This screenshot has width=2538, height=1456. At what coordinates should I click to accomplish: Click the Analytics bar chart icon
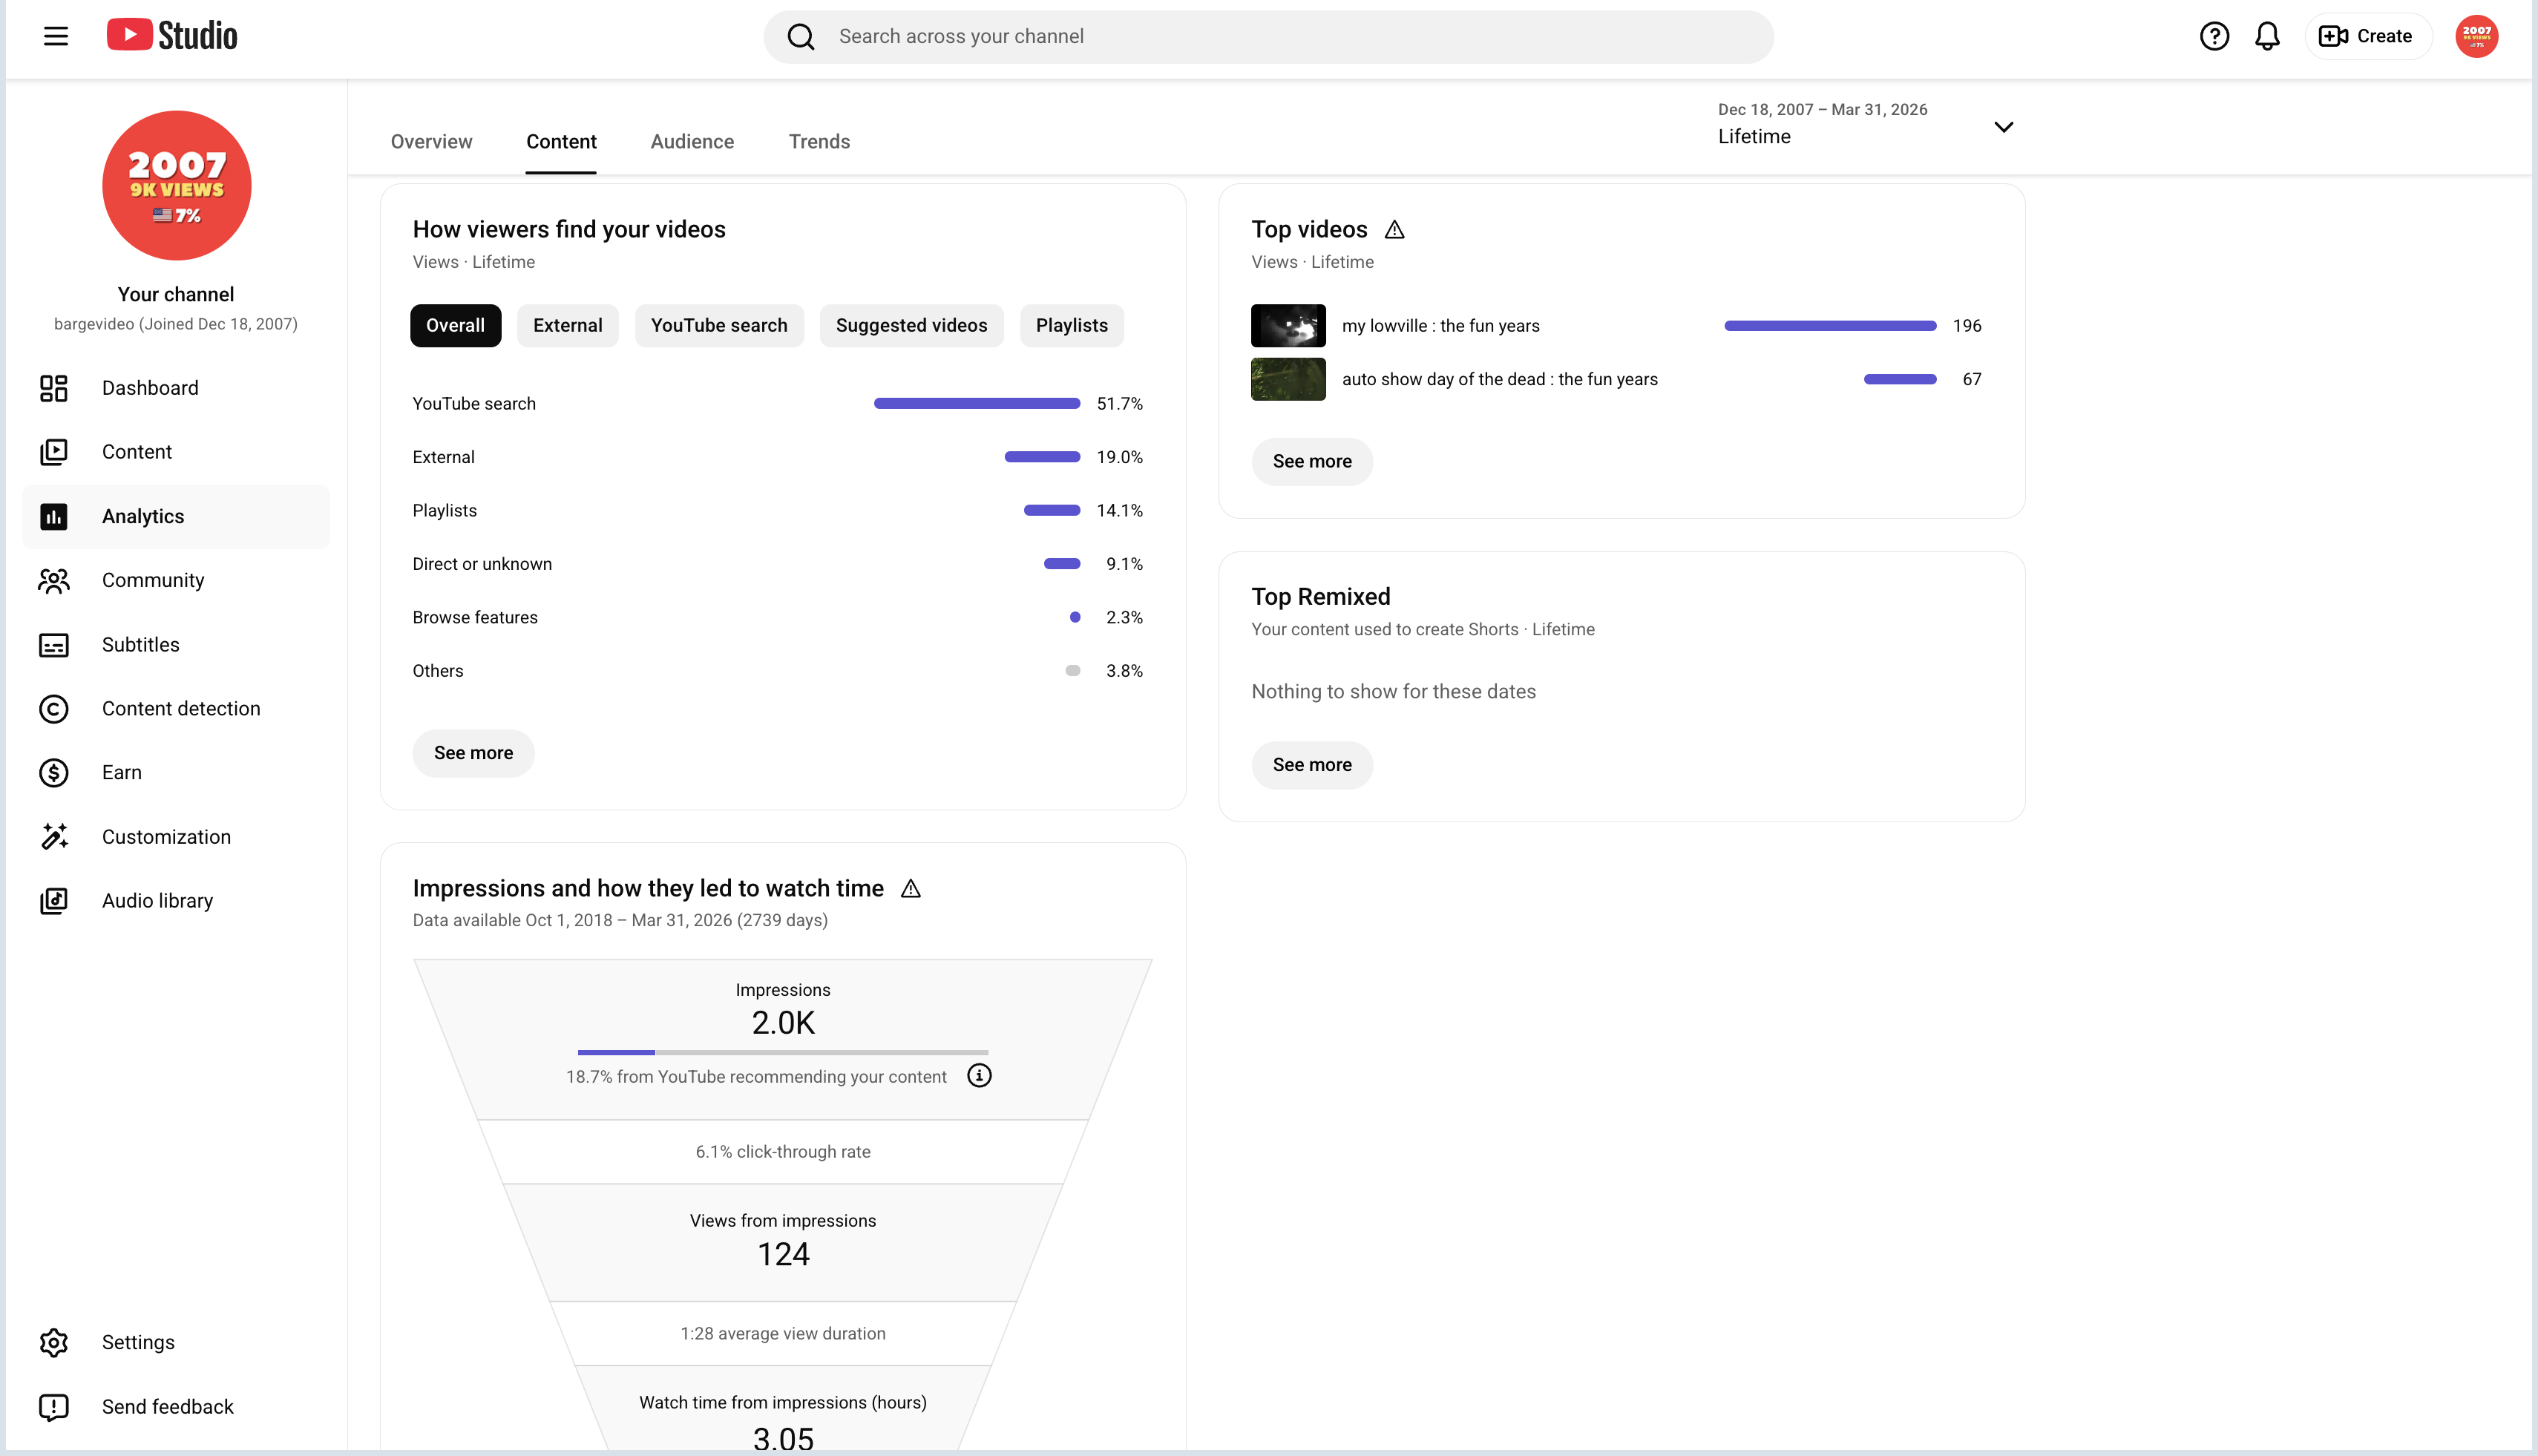point(54,516)
